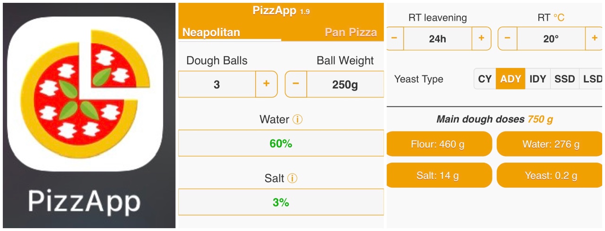605x231 pixels.
Task: Click the Yeast: 0.2 g button
Action: pyautogui.click(x=550, y=176)
